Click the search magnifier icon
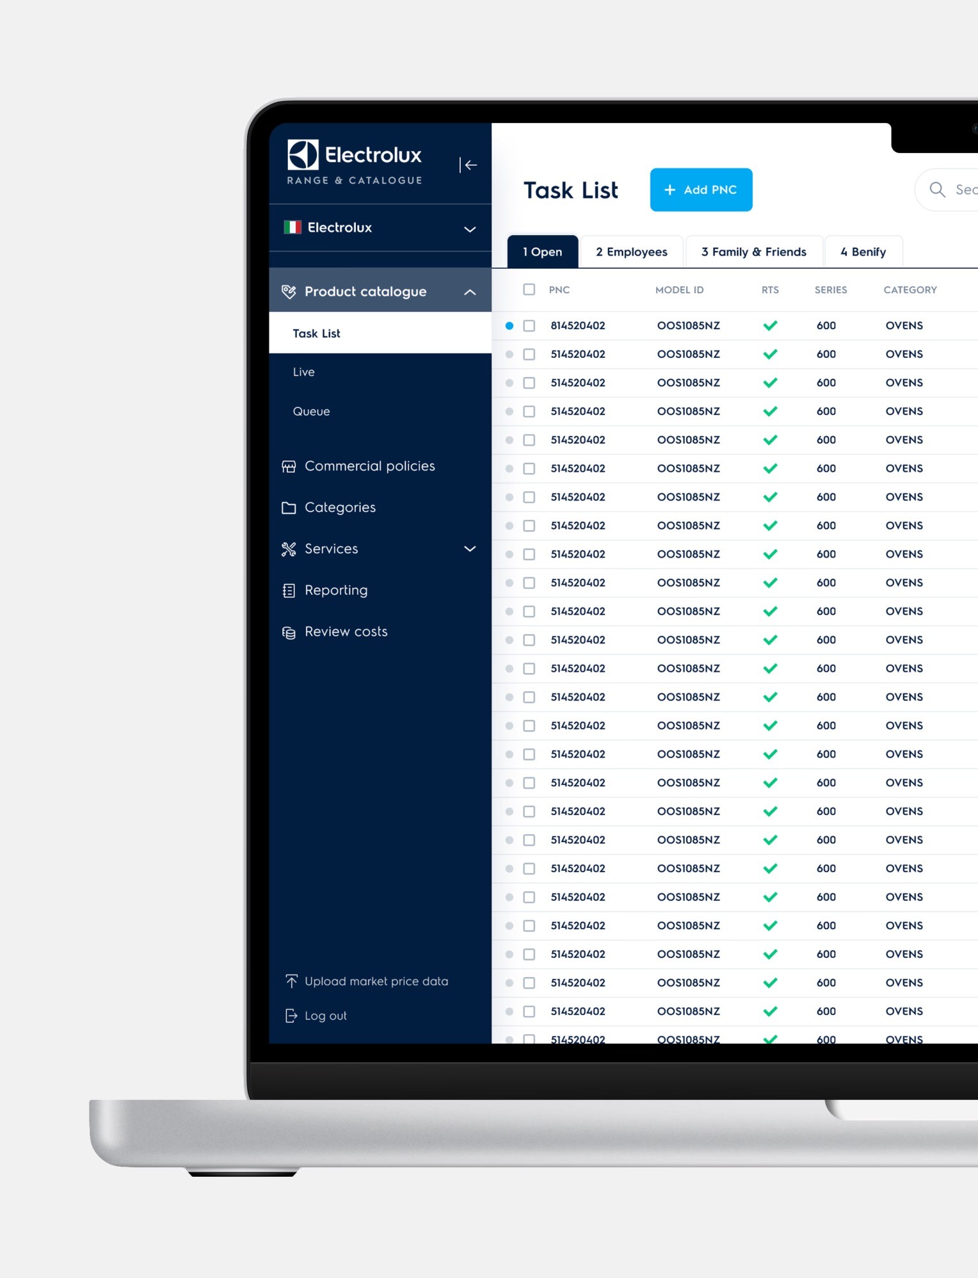 937,190
